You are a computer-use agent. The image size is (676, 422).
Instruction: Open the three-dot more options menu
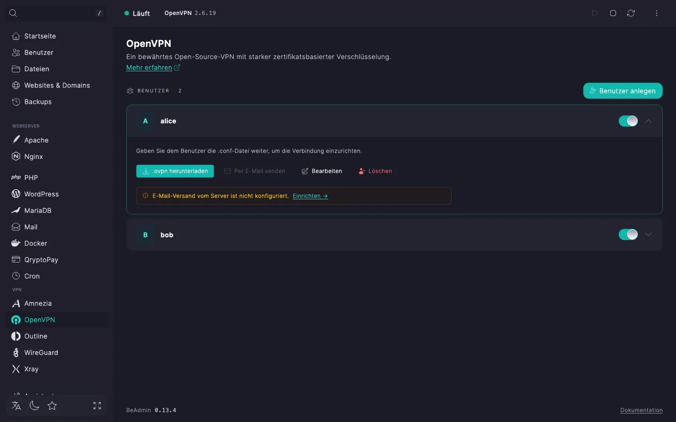(x=657, y=13)
